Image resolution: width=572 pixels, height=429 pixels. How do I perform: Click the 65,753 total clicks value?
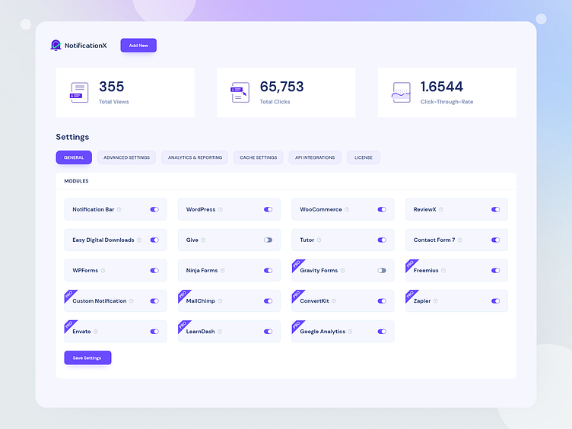point(281,87)
